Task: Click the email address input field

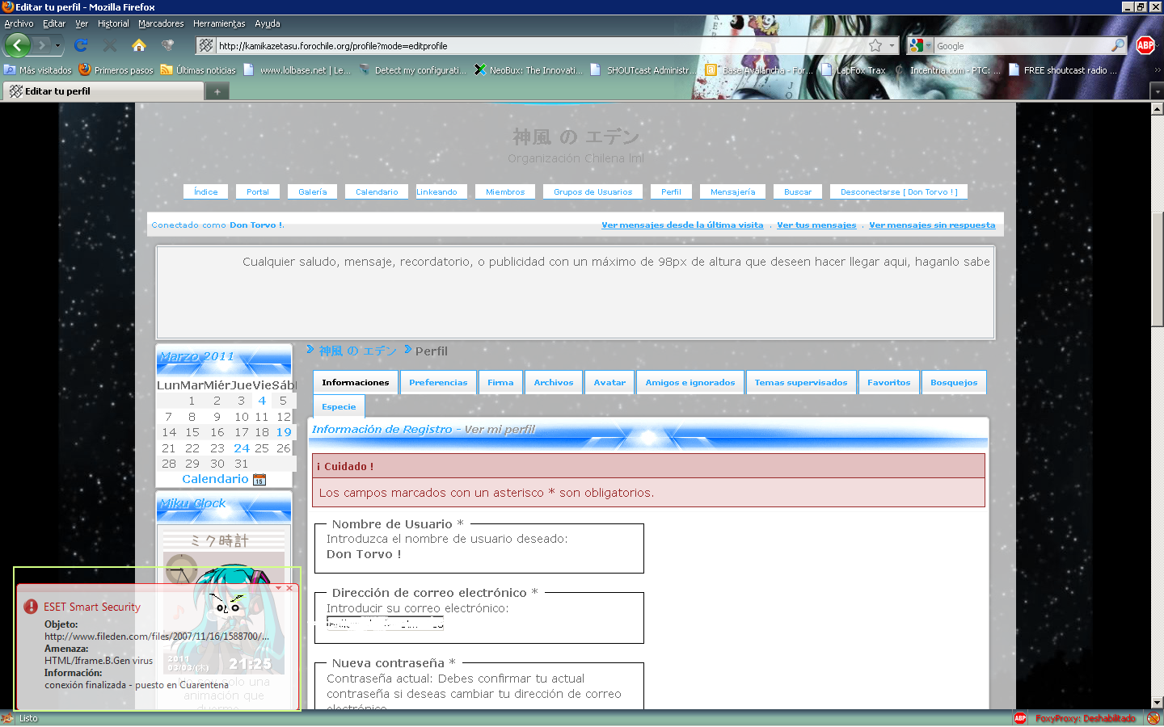Action: [x=386, y=624]
